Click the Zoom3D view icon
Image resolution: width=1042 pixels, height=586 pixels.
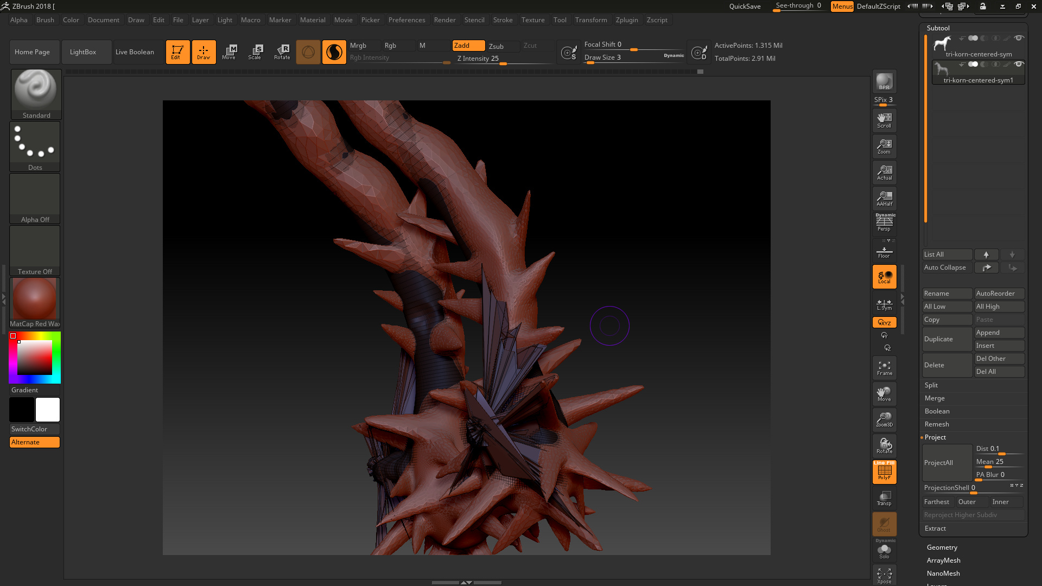[884, 420]
